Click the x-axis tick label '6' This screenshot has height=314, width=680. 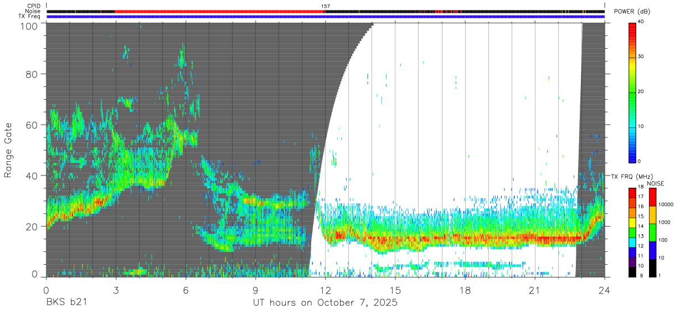pyautogui.click(x=186, y=290)
